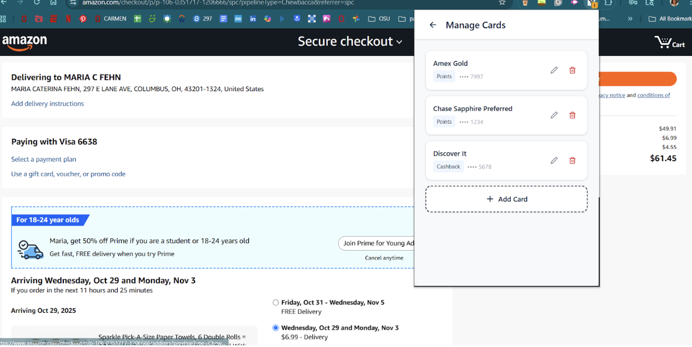Click the search tabs icon in toolbar
The height and width of the screenshot is (347, 692).
click(649, 3)
